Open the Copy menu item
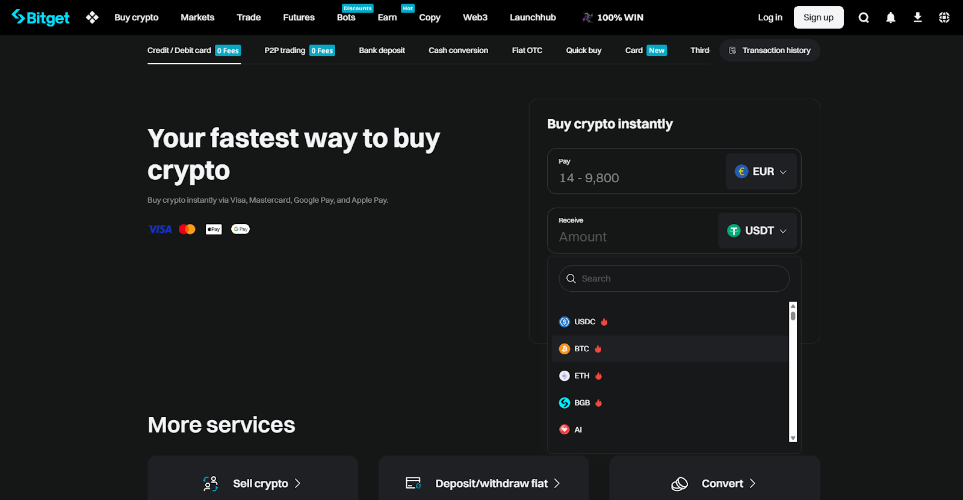The height and width of the screenshot is (500, 963). click(430, 17)
